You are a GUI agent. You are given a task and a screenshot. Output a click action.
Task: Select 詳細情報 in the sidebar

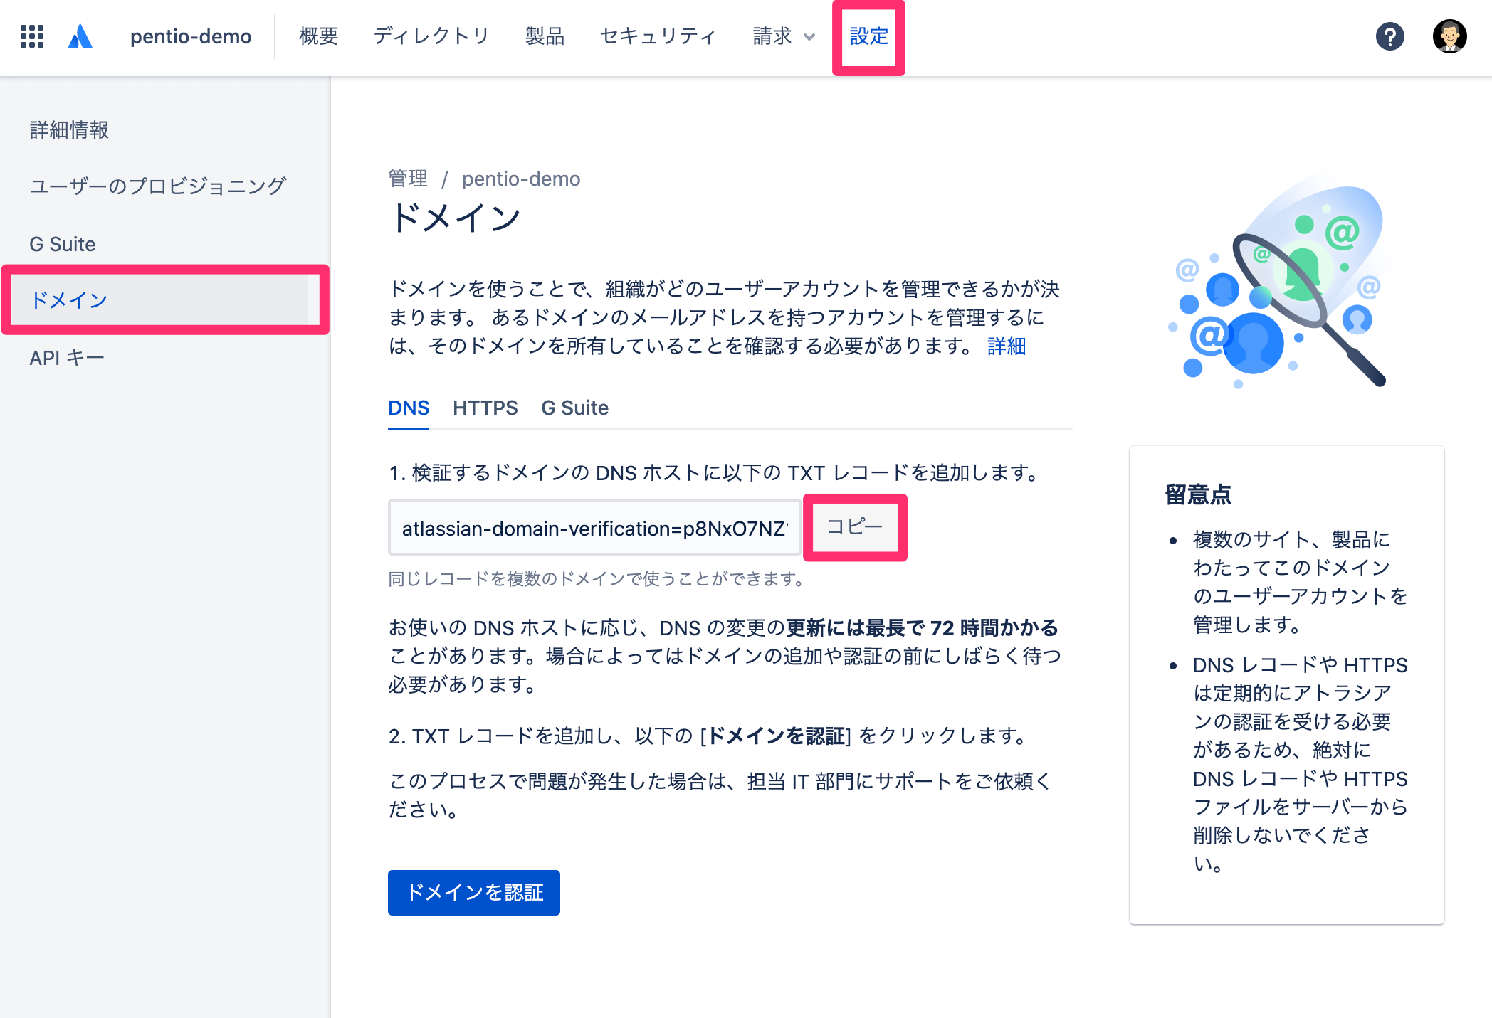click(x=69, y=130)
